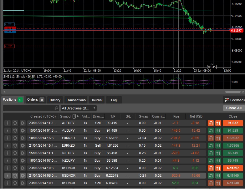The height and width of the screenshot is (192, 245).
Task: Sort by Pips column header
Action: pos(176,116)
